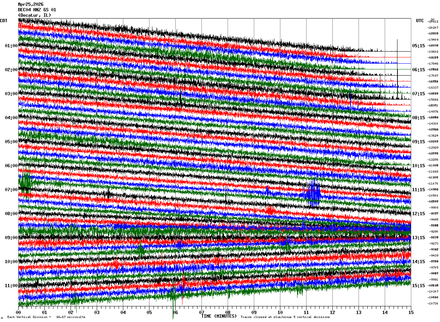Click the DC offset value -19409
Image resolution: width=440 pixels, height=322 pixels.
[x=433, y=40]
